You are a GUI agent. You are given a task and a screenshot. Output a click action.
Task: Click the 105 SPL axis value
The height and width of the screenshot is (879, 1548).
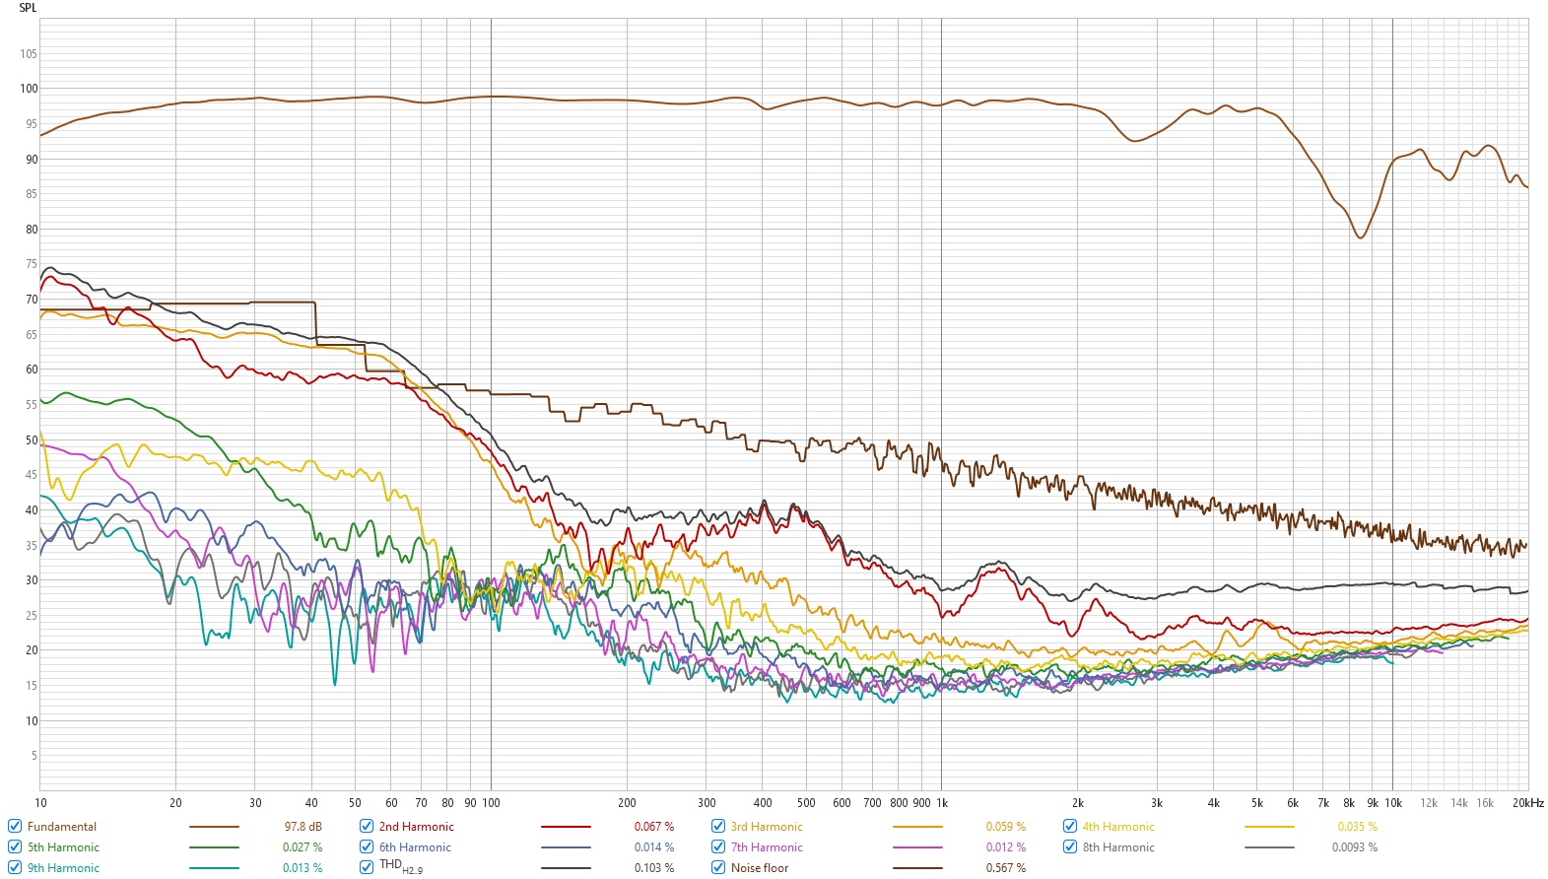click(x=29, y=54)
